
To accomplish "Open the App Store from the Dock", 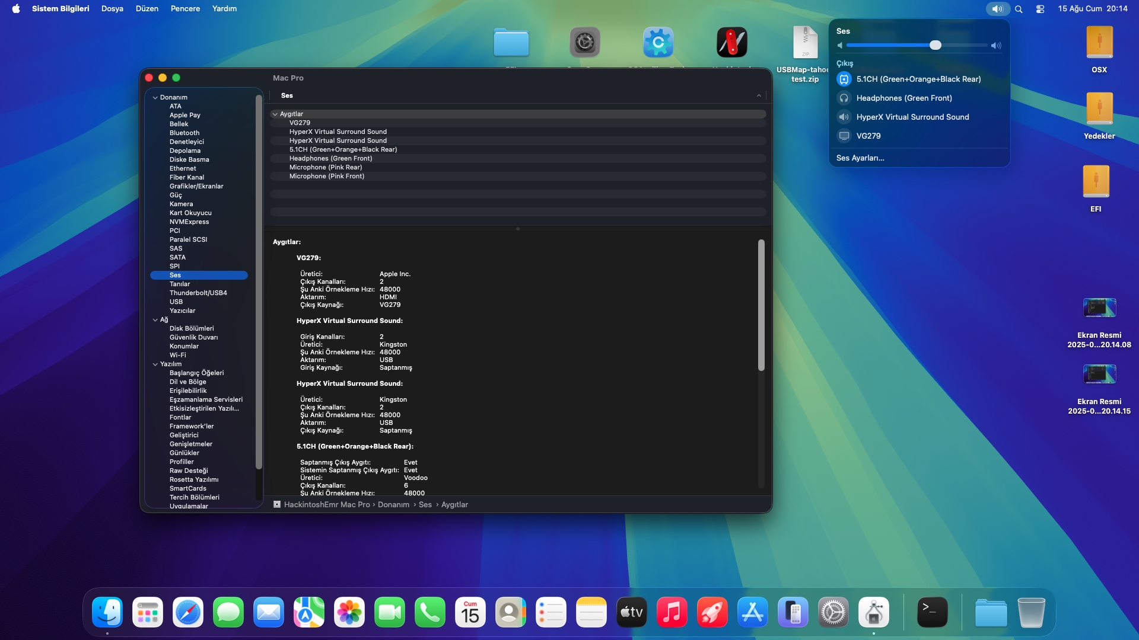I will (752, 612).
